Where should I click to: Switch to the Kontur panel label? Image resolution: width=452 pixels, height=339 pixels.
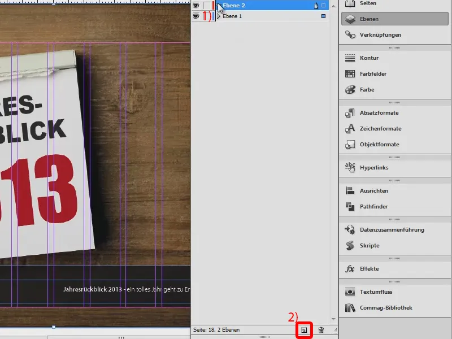369,58
